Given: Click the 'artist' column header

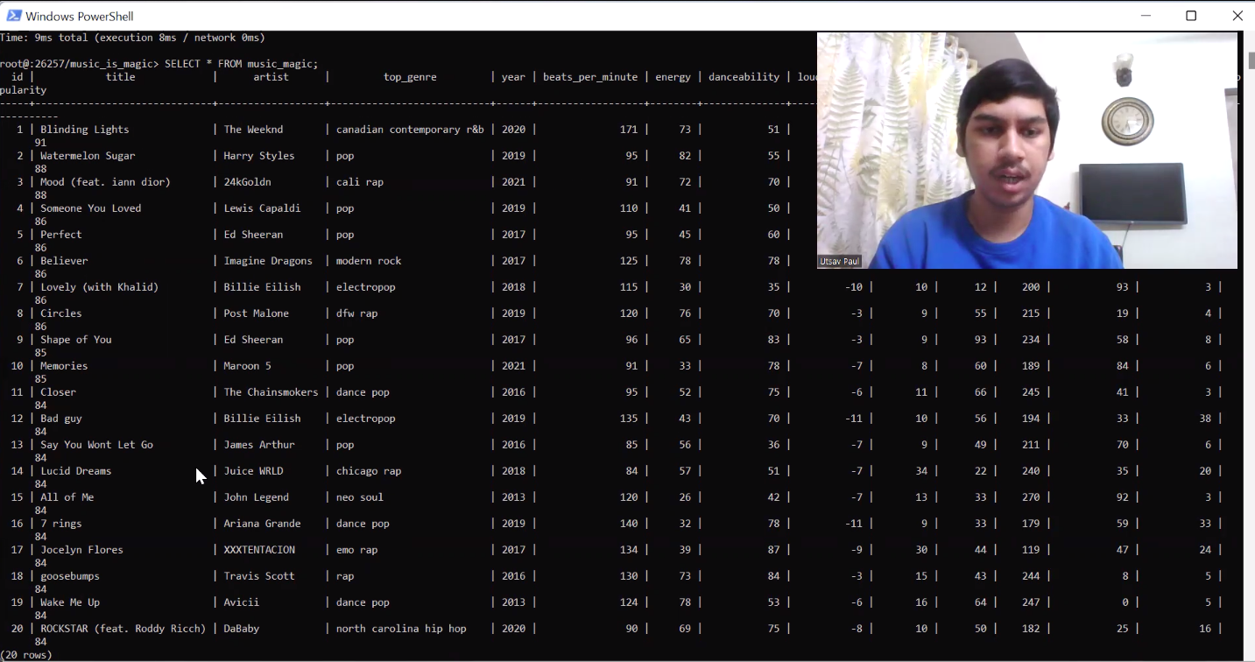Looking at the screenshot, I should tap(271, 77).
